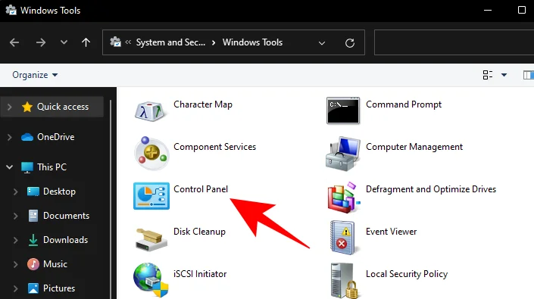Click the Windows Tools title bar icon

(11, 10)
